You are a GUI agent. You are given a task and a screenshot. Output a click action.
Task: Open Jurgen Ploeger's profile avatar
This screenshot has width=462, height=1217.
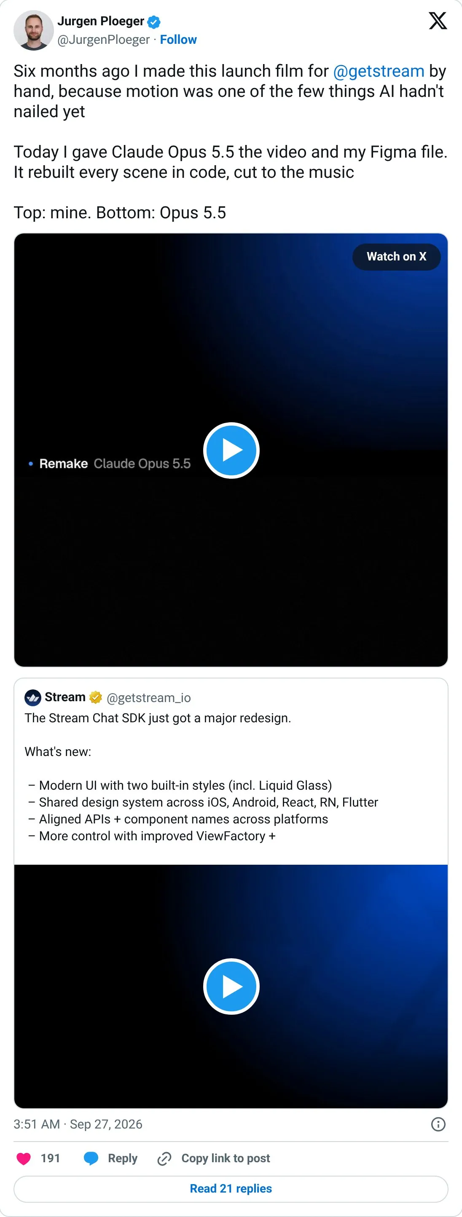pos(34,30)
